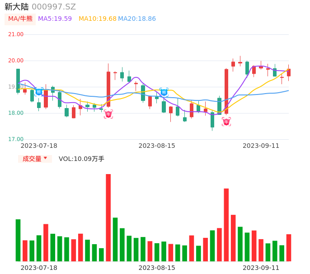Image resolution: width=310 pixels, height=274 pixels.
Task: Click the 新大陆 stock name title
Action: (x=16, y=7)
